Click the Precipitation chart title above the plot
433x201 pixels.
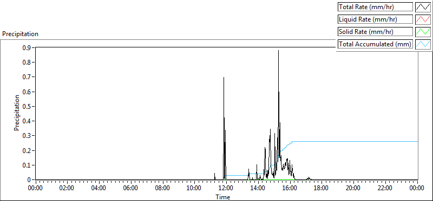pyautogui.click(x=20, y=34)
